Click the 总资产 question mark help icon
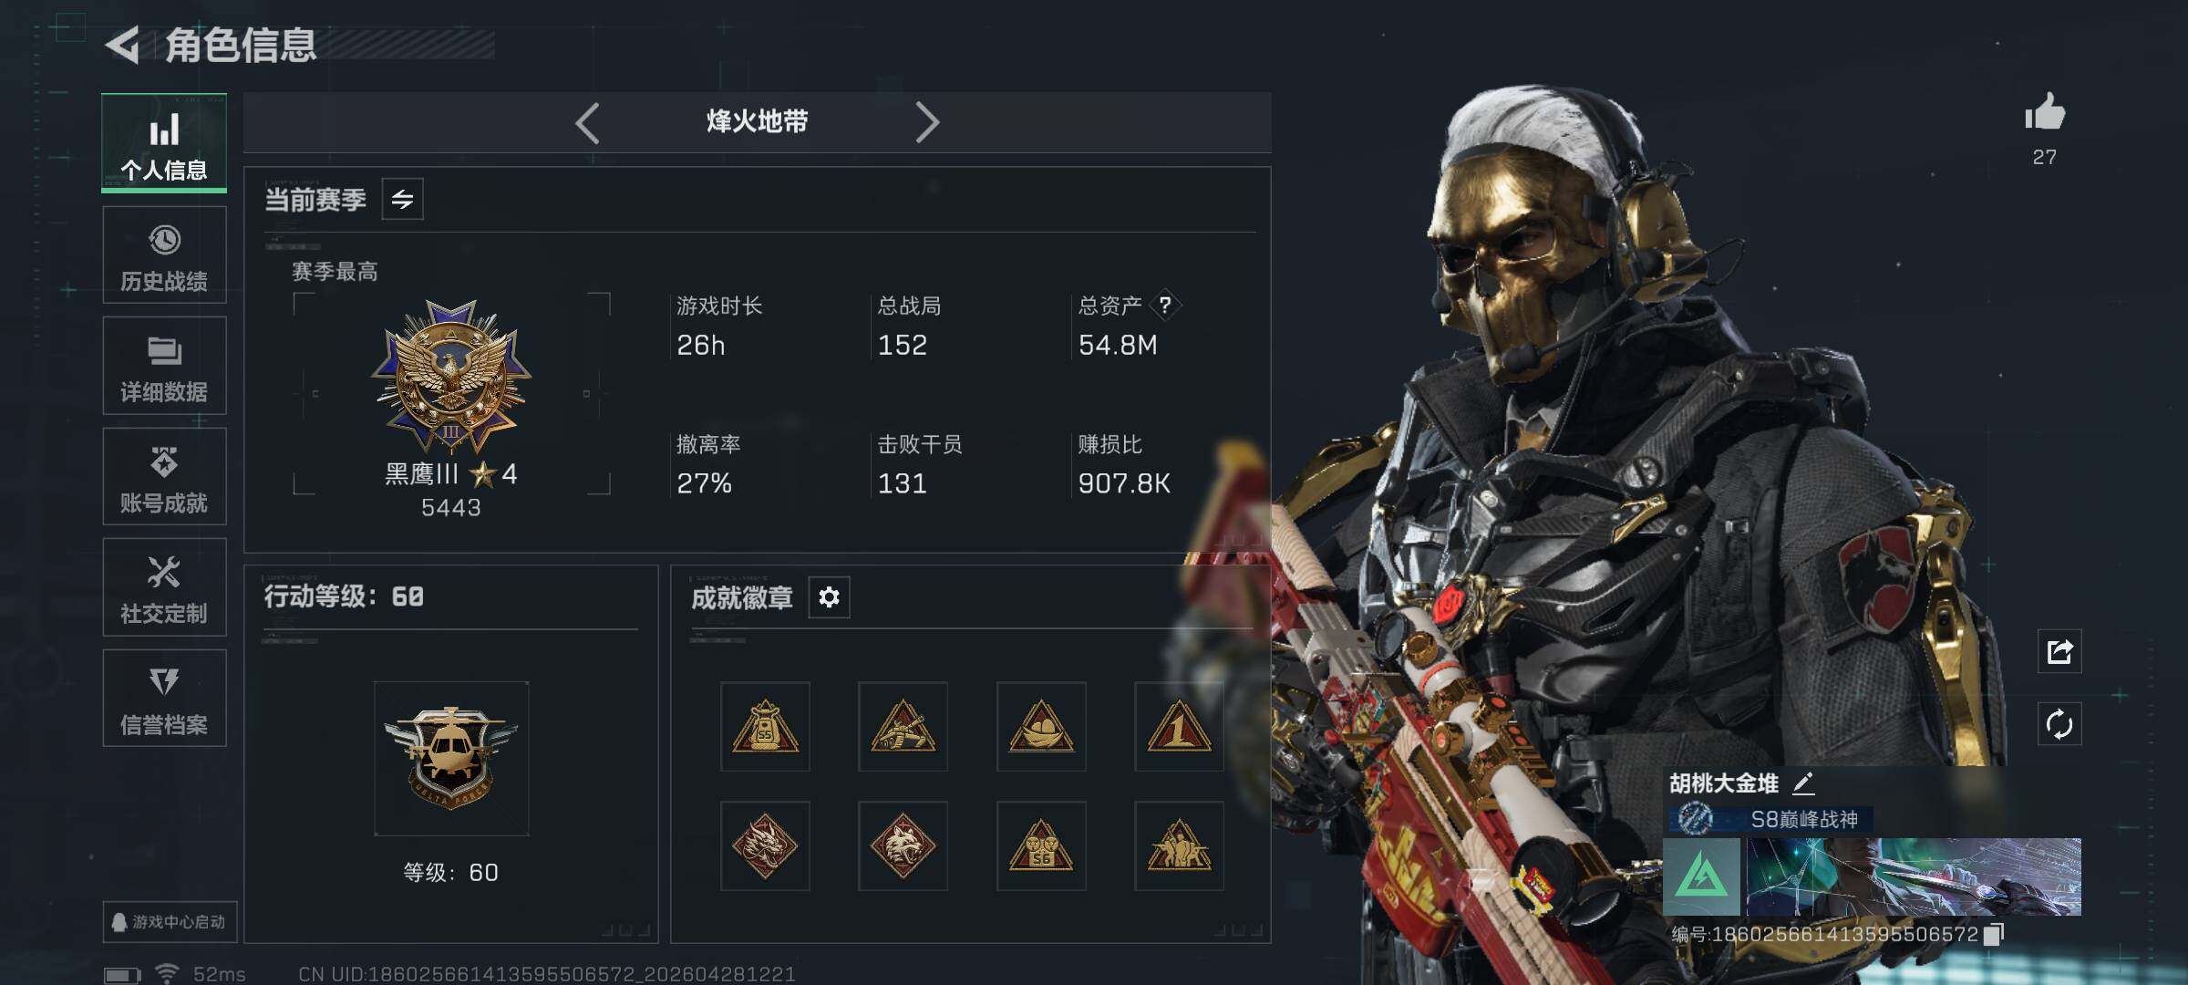 coord(1164,306)
